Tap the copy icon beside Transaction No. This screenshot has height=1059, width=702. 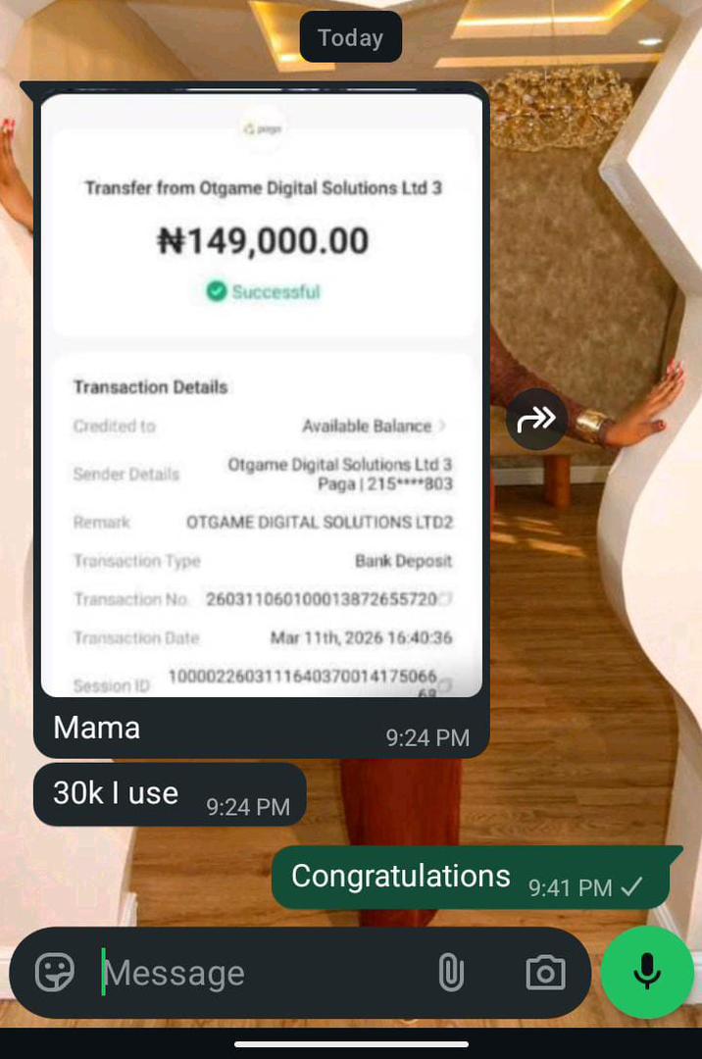coord(445,599)
